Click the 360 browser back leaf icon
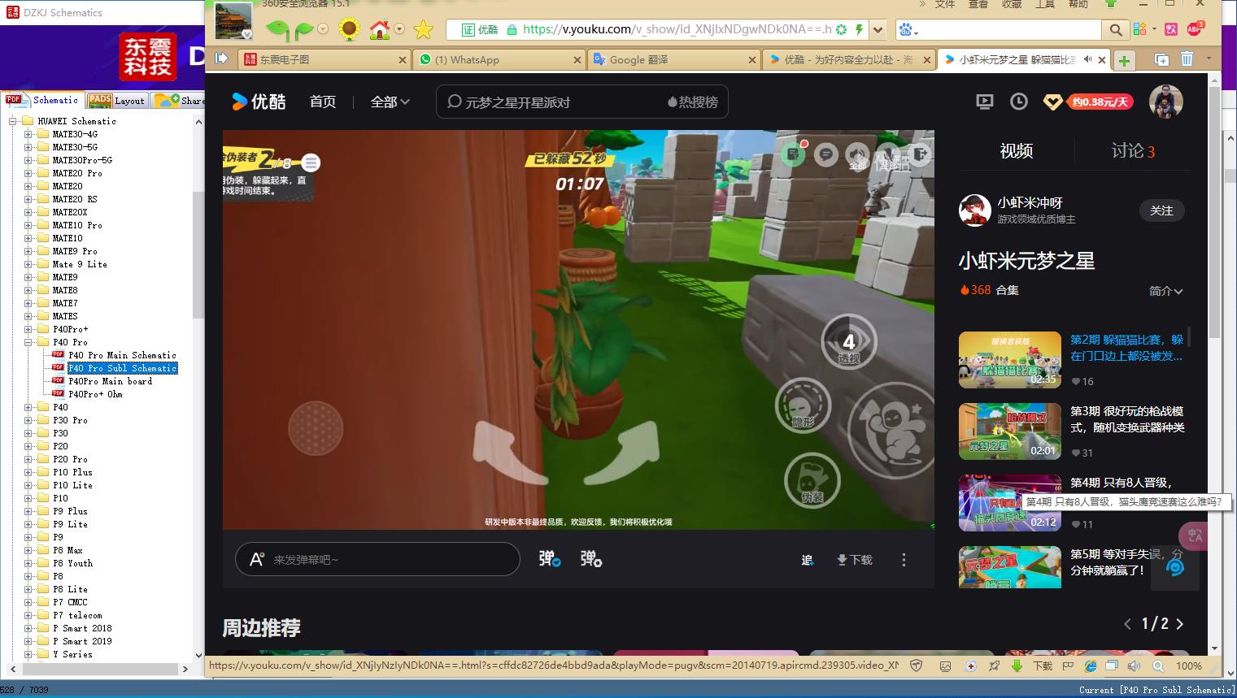The width and height of the screenshot is (1237, 698). (277, 30)
